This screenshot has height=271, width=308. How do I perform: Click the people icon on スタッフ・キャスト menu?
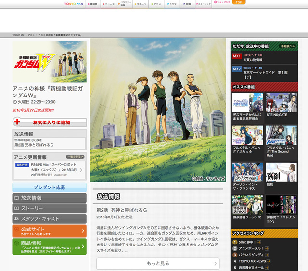pos(16,219)
